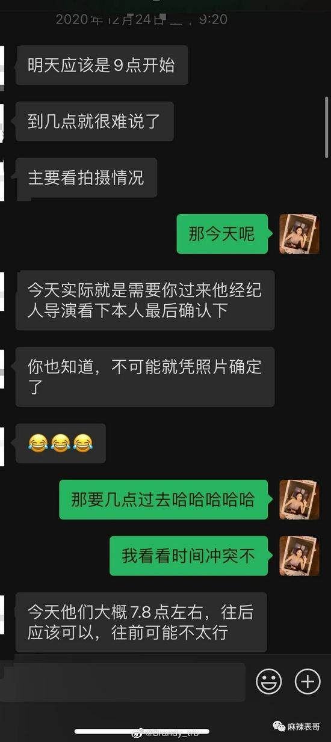Tap the crying-laughing emoji message
The image size is (331, 742).
click(x=61, y=443)
